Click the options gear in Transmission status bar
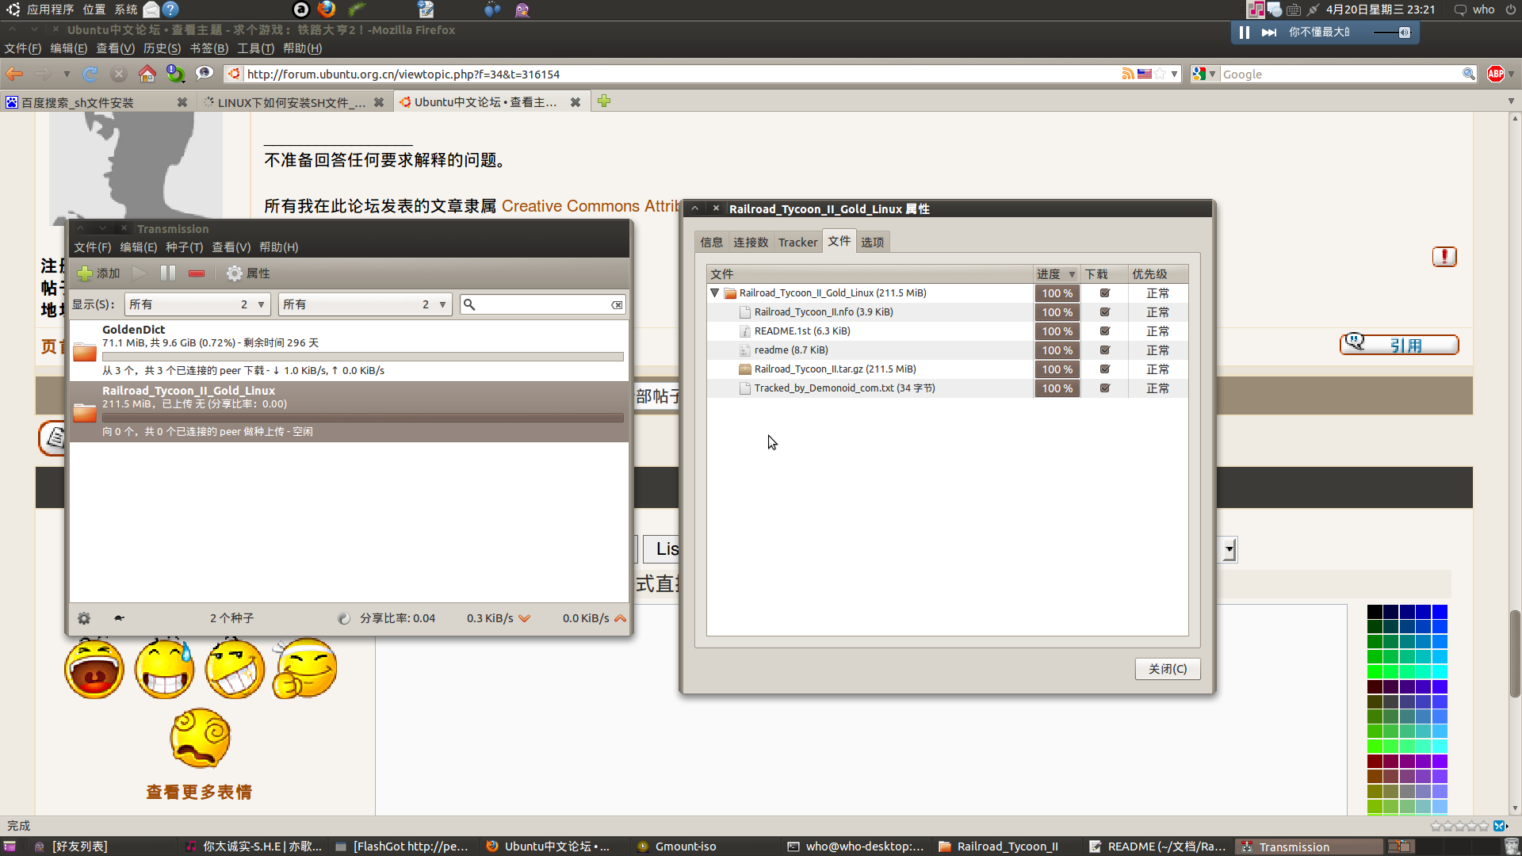The image size is (1522, 856). click(x=84, y=618)
